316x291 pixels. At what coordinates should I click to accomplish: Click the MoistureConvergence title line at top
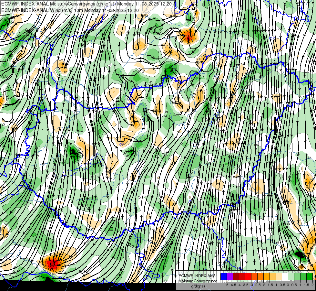(87, 4)
